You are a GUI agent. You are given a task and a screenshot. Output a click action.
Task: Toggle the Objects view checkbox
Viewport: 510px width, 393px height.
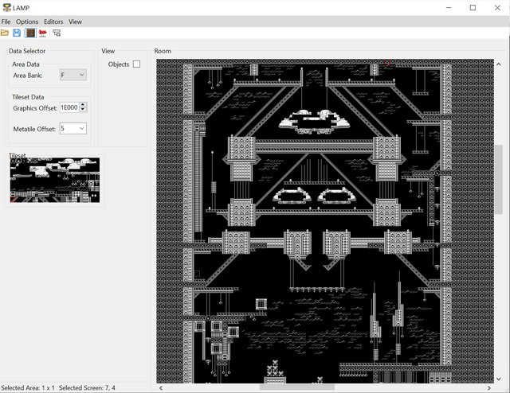[136, 64]
